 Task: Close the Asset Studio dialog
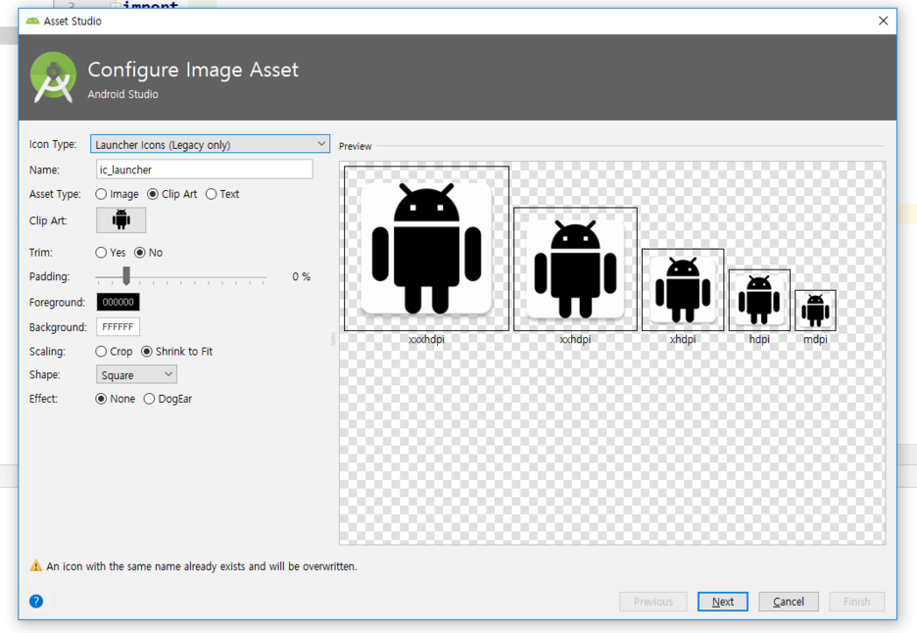[x=883, y=21]
